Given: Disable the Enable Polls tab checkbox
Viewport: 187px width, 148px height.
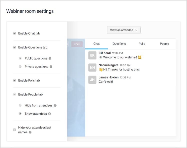Looking at the screenshot, I should (x=14, y=80).
